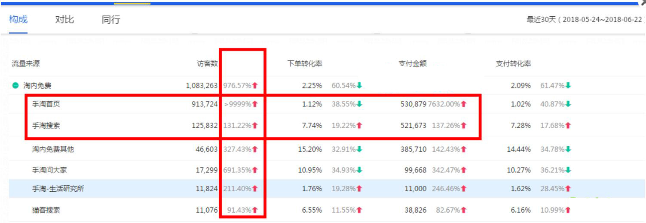Screen dimensions: 646x223
Task: Click visitor count 125,832
Action: 205,126
